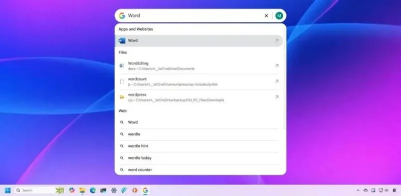Open Copilot from the taskbar
Viewport: 401px width, 196px height.
click(x=72, y=190)
